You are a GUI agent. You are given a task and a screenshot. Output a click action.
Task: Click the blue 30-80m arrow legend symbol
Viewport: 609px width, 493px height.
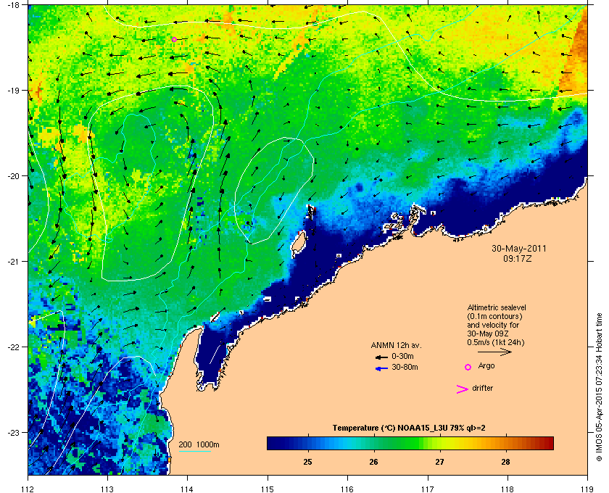pos(381,368)
